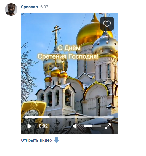Set the volume slider to maximum
Viewport: 146px width, 156px height.
click(101, 126)
